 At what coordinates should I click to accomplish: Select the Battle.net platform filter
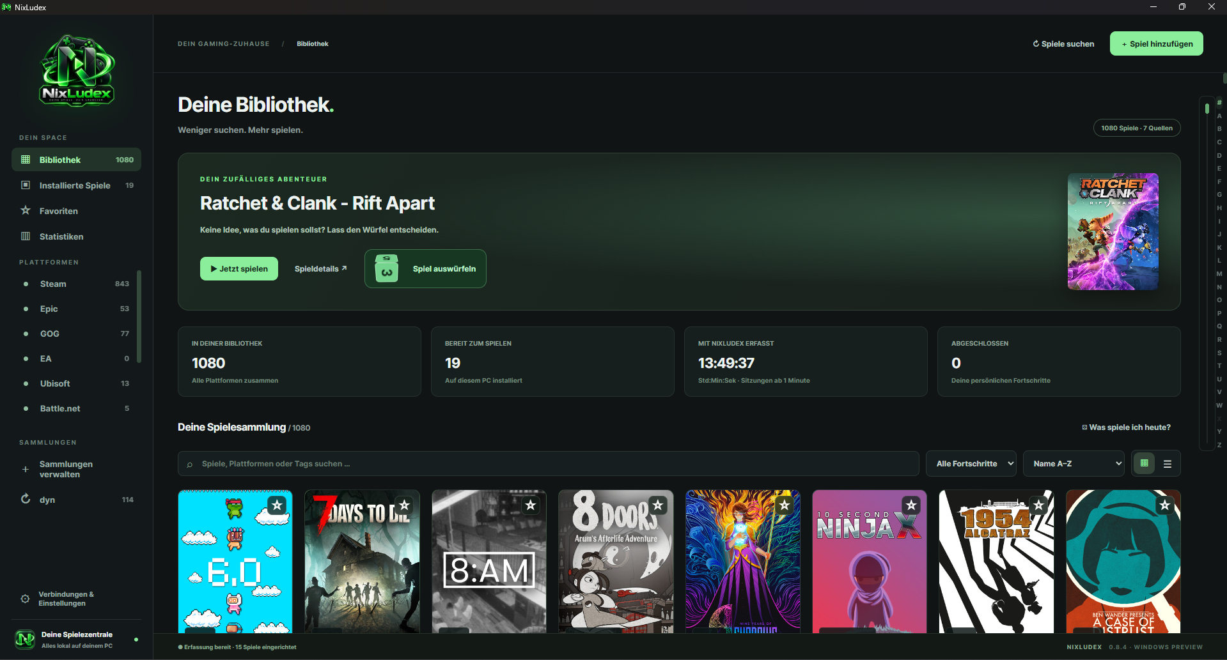pyautogui.click(x=76, y=408)
